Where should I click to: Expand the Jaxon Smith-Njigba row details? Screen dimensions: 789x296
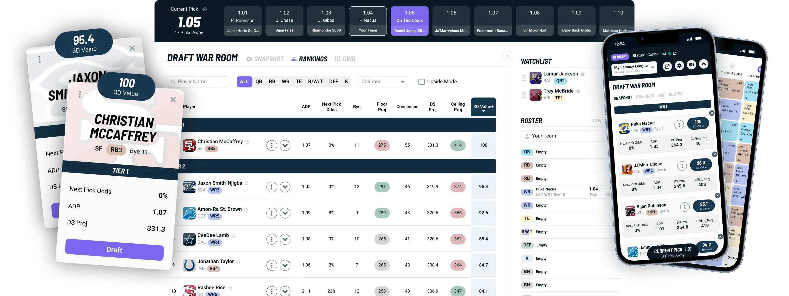click(x=285, y=187)
